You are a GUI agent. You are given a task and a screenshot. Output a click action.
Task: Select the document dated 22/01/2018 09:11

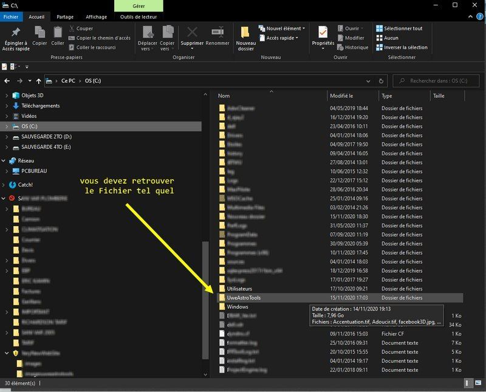(340, 370)
